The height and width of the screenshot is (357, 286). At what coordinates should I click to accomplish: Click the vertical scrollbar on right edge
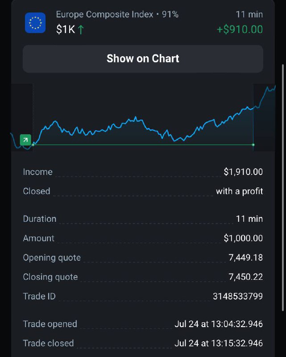(x=283, y=187)
